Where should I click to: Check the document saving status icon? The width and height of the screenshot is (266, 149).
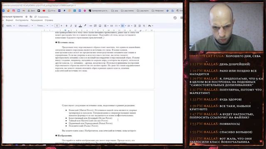35,17
